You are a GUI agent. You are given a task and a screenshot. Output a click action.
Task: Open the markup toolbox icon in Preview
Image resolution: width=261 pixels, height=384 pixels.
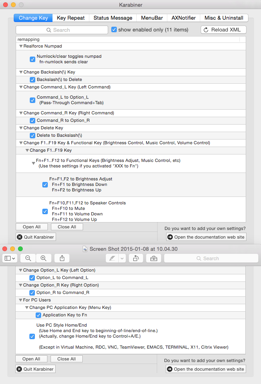coord(154,258)
